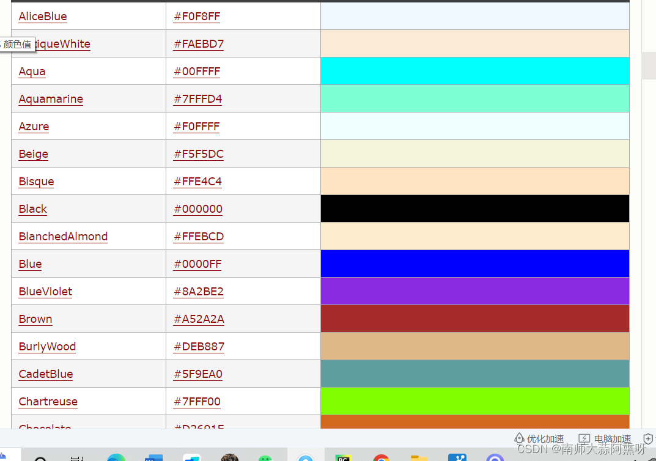Follow the #0000FF hex link
This screenshot has width=656, height=461.
[197, 264]
